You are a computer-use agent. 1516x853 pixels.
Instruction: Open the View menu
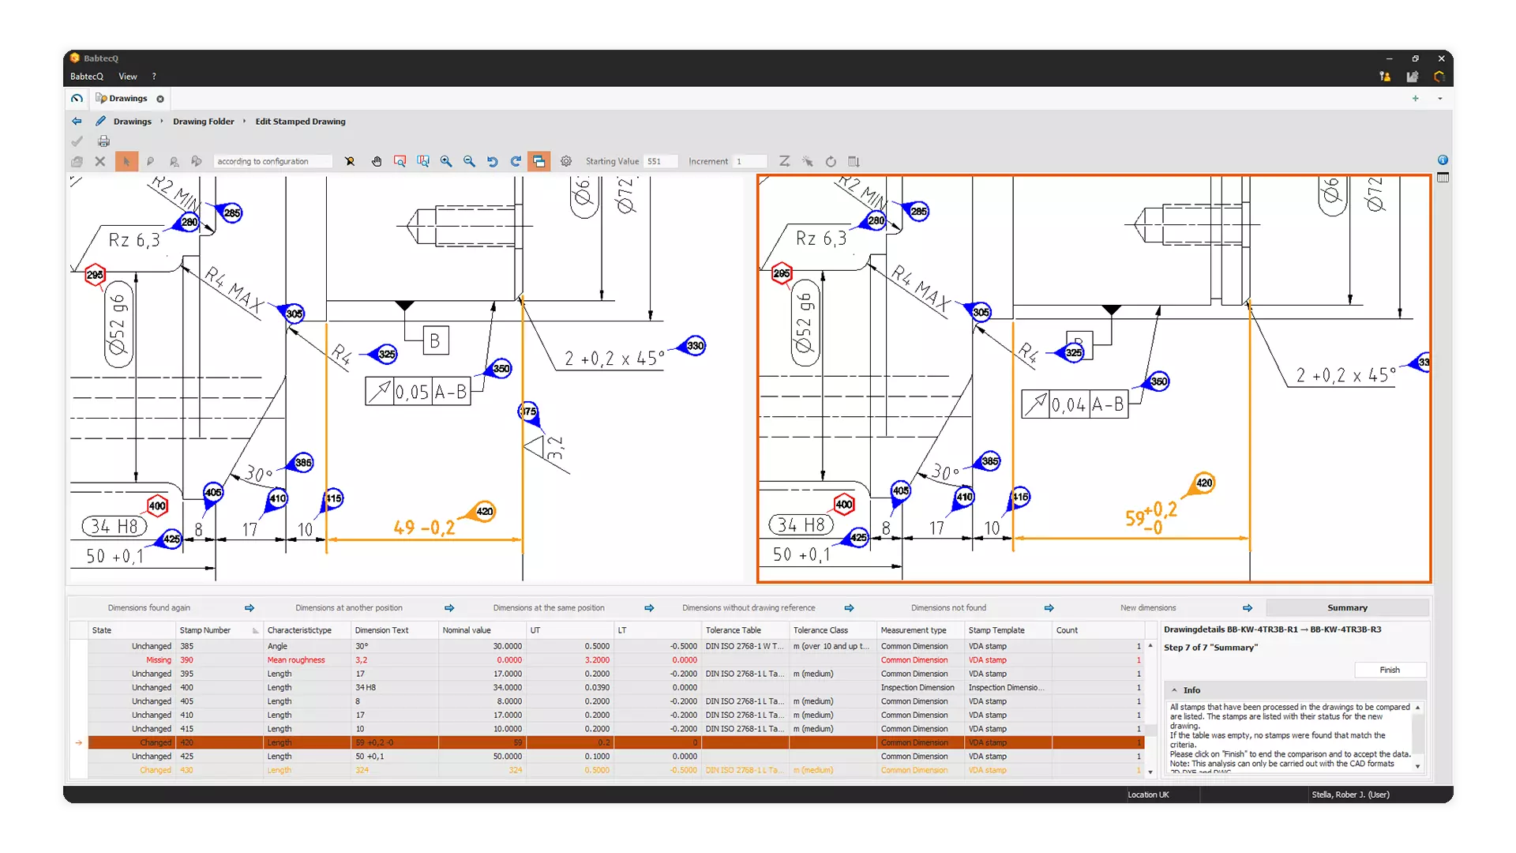128,77
